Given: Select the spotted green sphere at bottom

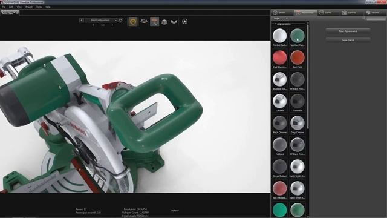Looking at the screenshot, I should tap(297, 210).
